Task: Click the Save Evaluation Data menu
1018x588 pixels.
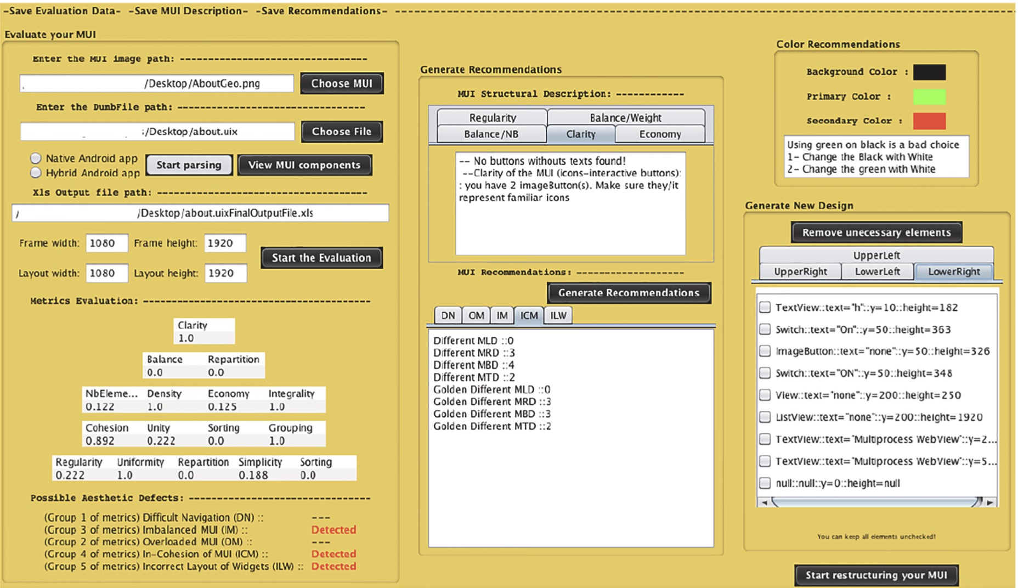Action: coord(63,10)
